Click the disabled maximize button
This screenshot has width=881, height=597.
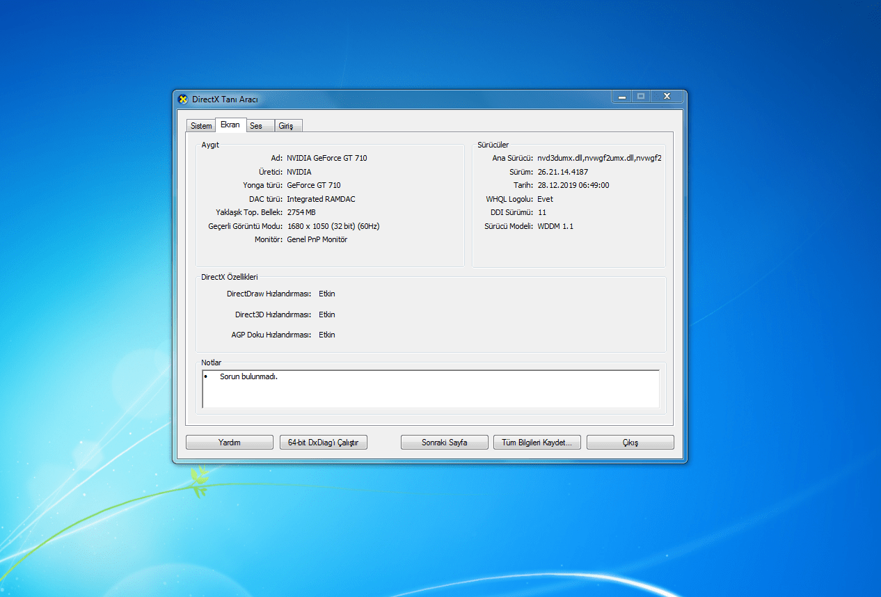click(641, 97)
